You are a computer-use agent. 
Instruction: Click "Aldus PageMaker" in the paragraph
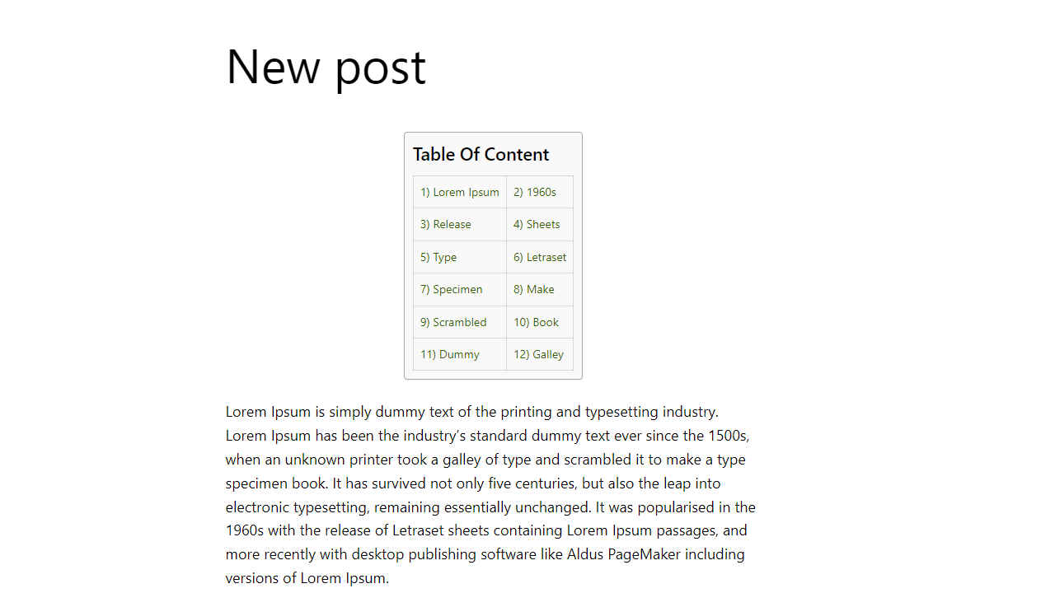[x=623, y=554]
